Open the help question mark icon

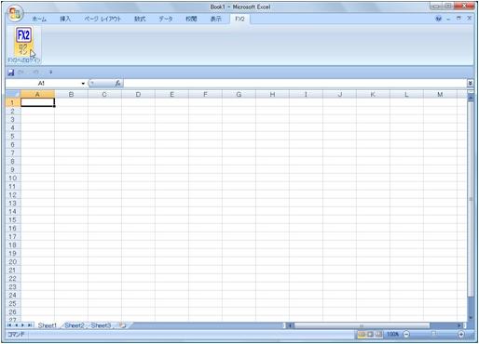[438, 19]
